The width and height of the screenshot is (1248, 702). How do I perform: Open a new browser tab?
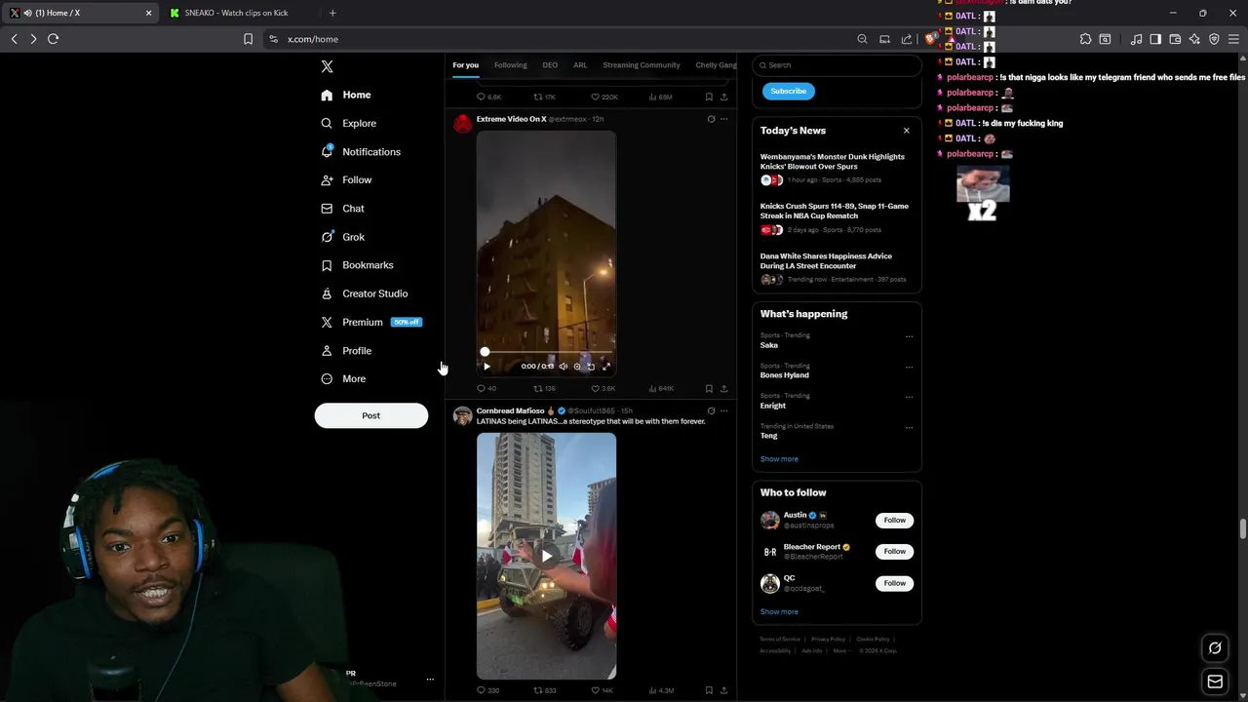coord(332,13)
